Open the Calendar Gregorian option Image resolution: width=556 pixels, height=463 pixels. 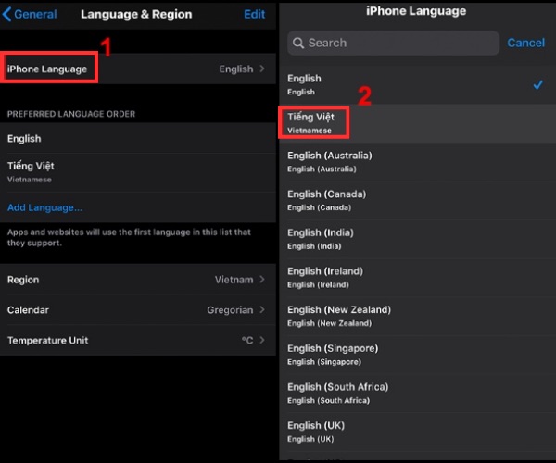[139, 310]
